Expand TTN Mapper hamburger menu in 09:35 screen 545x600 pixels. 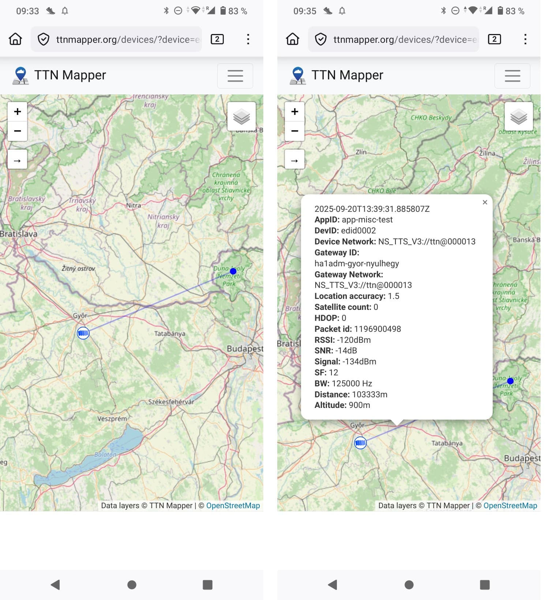pyautogui.click(x=512, y=76)
